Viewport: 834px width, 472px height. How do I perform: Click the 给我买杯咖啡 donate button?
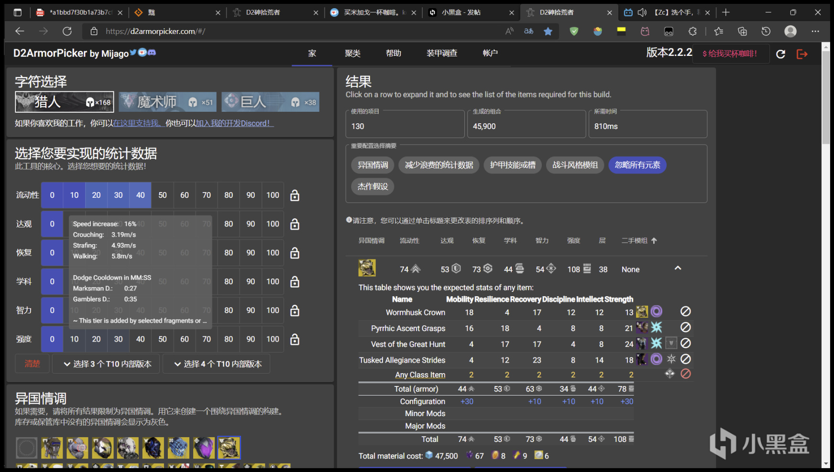coord(730,54)
